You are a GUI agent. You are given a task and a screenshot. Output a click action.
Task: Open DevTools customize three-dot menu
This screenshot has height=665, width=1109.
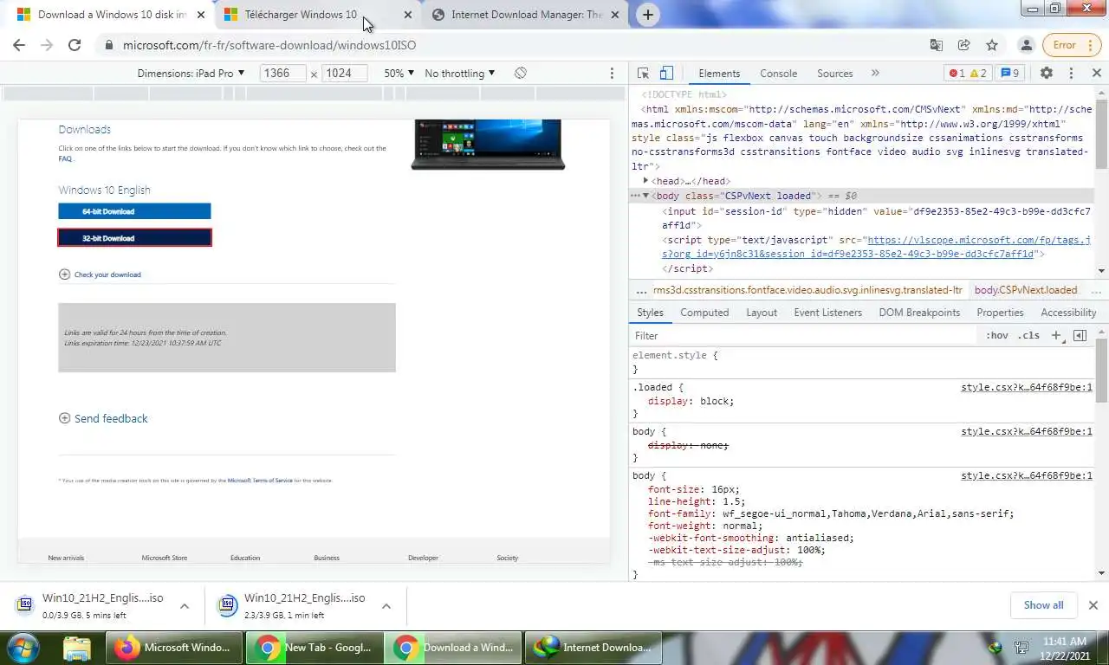[1071, 74]
